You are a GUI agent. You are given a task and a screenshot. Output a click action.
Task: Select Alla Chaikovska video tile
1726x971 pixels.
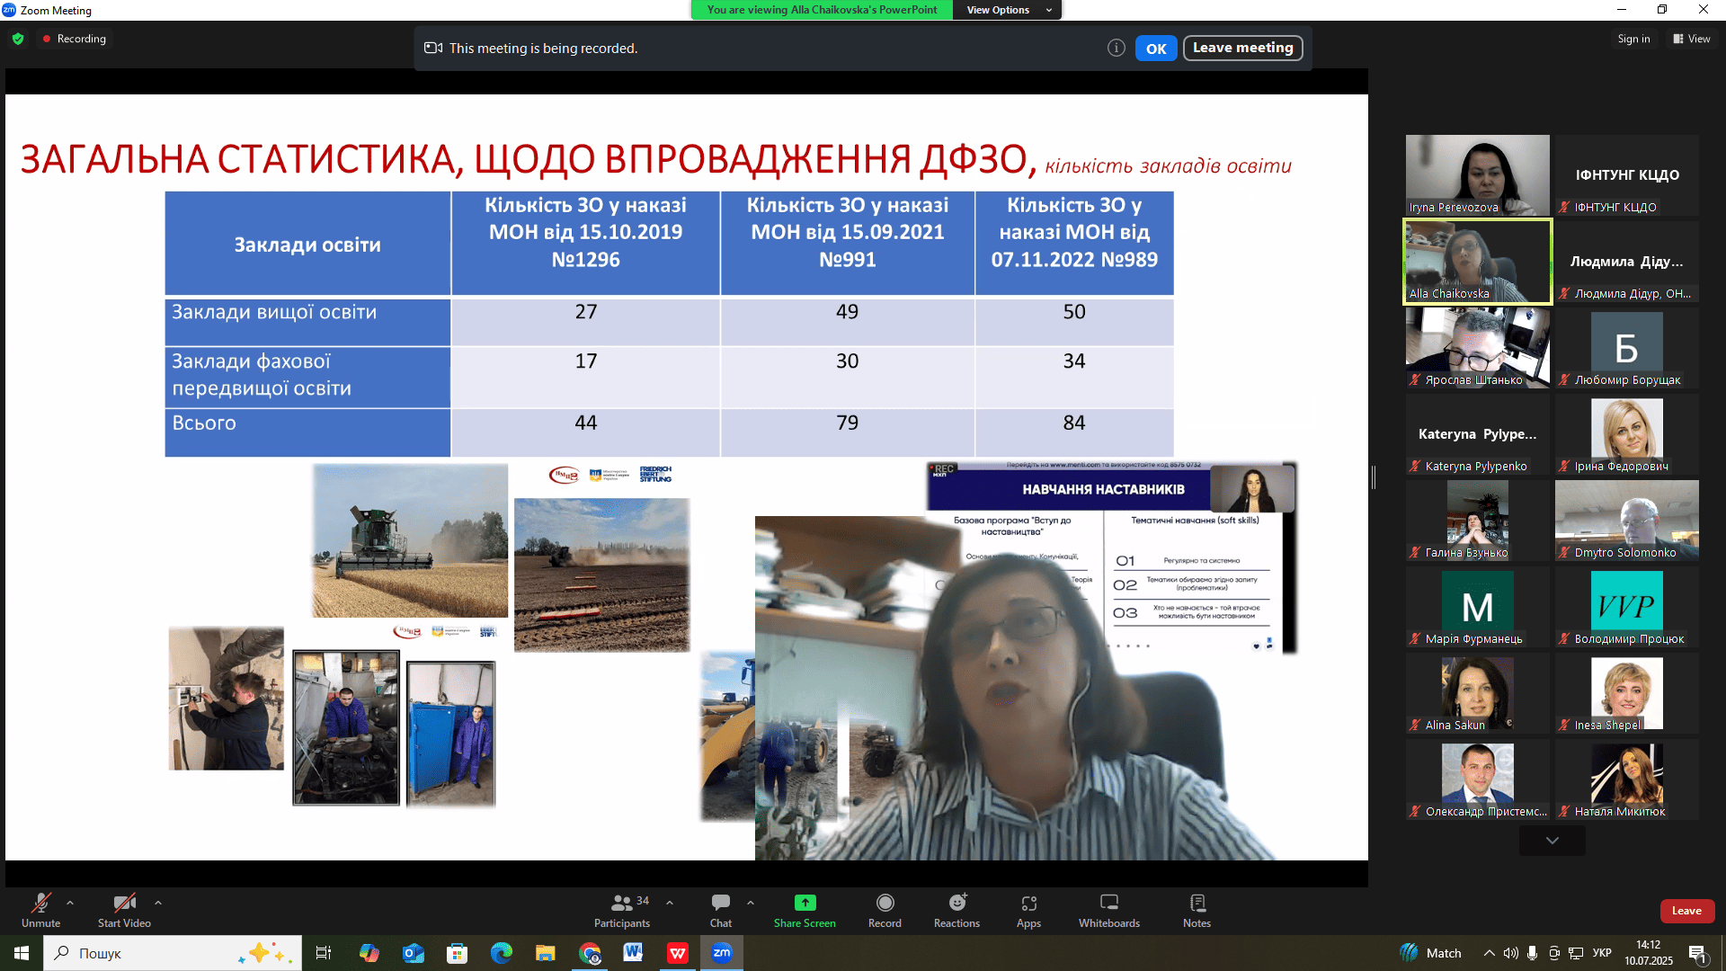[x=1478, y=262]
